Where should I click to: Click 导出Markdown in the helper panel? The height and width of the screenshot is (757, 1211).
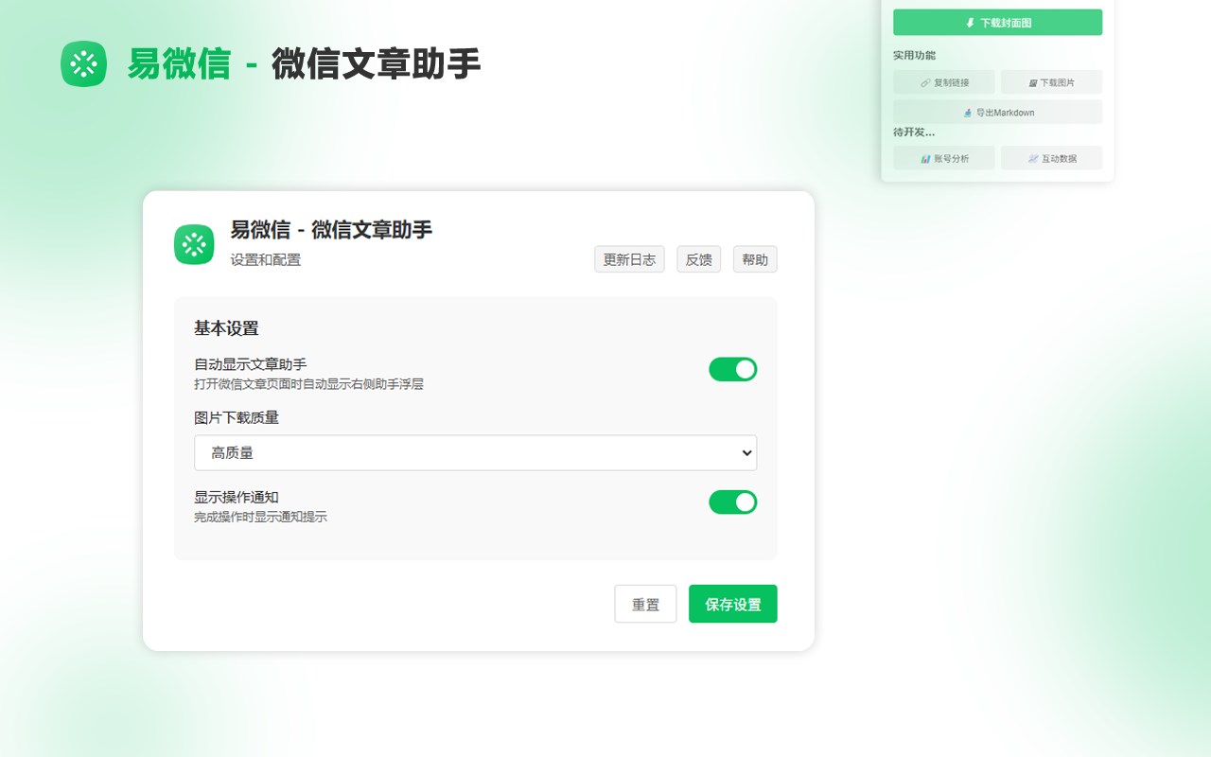pos(997,113)
